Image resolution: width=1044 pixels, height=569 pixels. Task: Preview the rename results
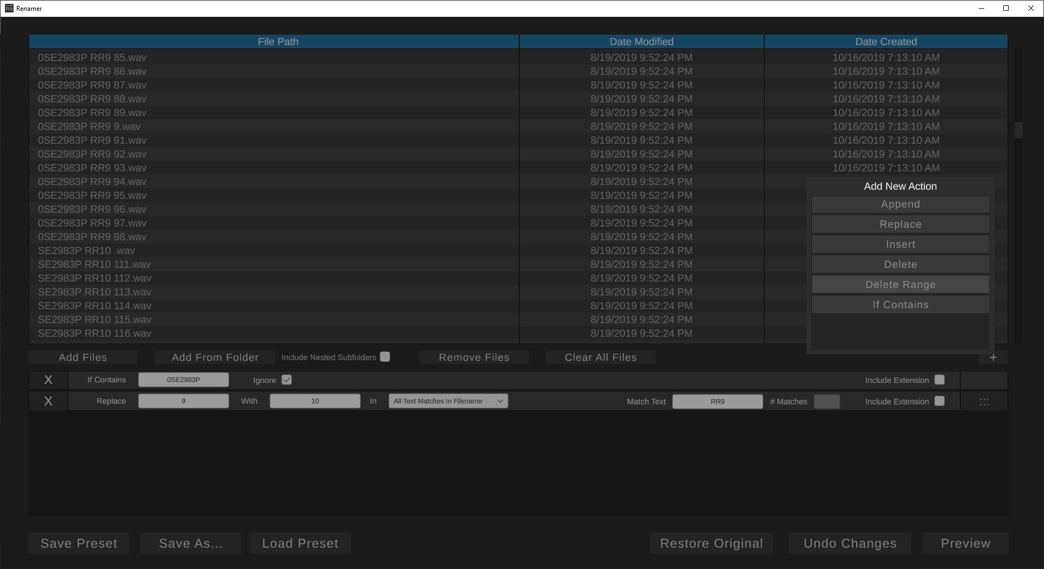(x=965, y=543)
